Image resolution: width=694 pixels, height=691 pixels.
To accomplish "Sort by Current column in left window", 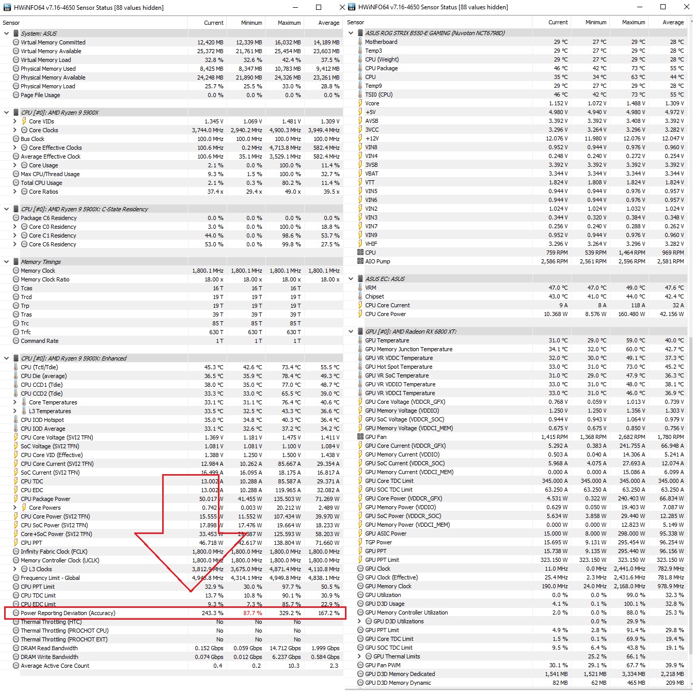I will pos(207,23).
